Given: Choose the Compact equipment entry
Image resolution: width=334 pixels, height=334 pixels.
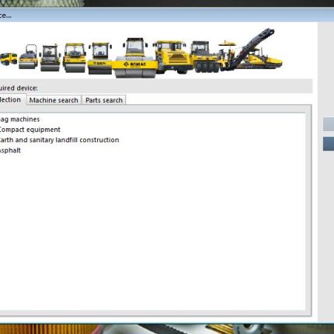Looking at the screenshot, I should tap(30, 130).
